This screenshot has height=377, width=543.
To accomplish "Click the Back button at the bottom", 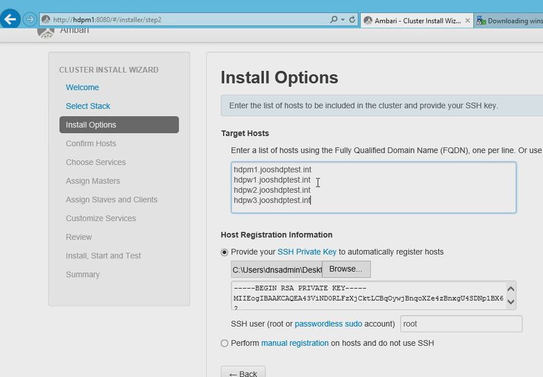I will tap(243, 373).
